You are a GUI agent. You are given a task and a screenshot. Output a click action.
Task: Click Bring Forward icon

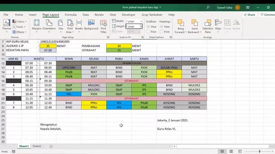click(x=180, y=23)
